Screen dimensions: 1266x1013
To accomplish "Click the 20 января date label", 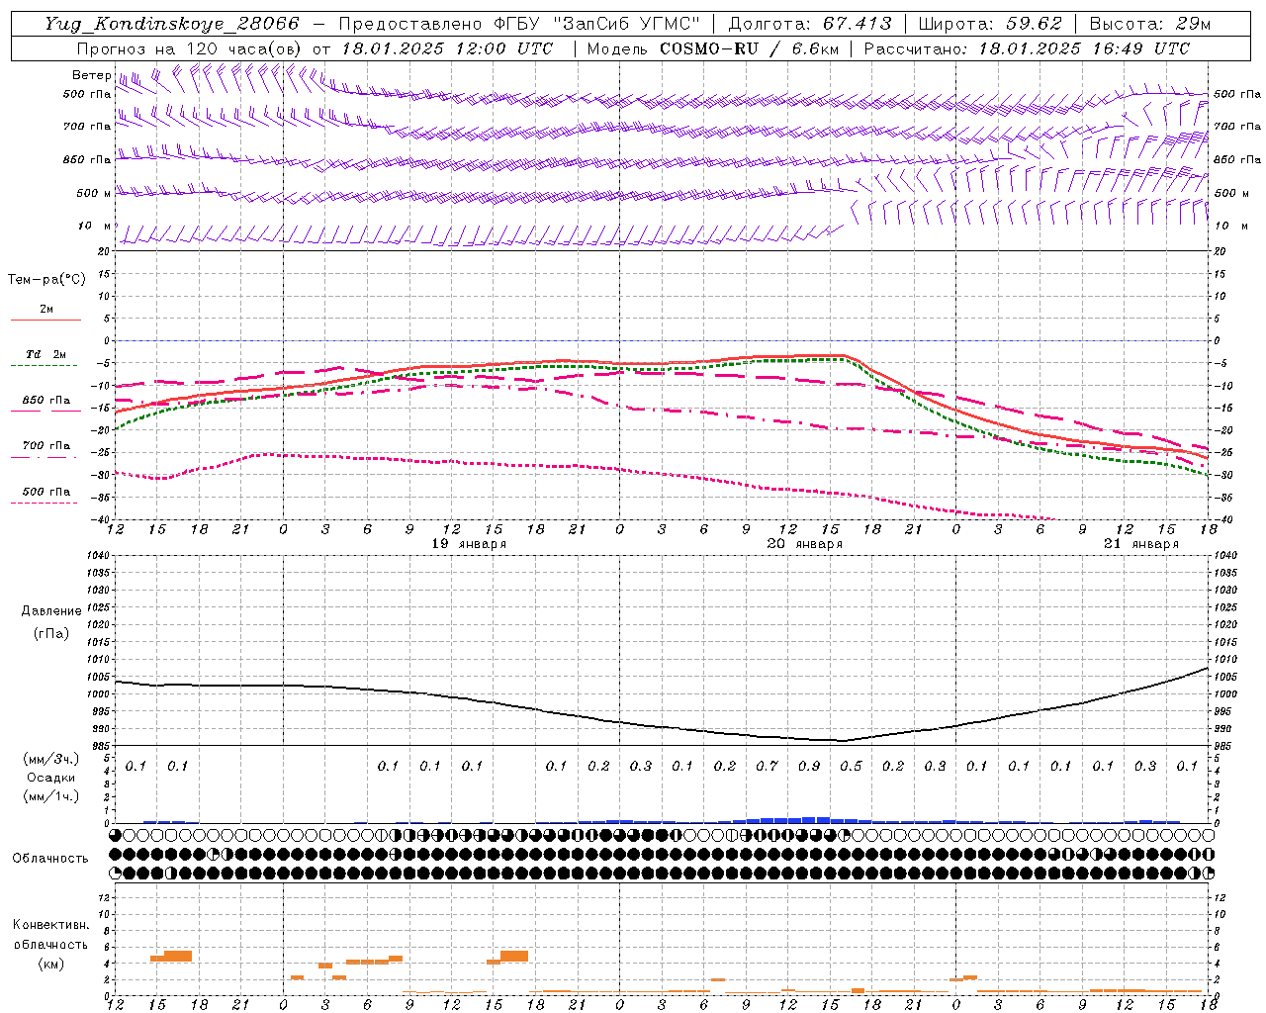I will 804,544.
